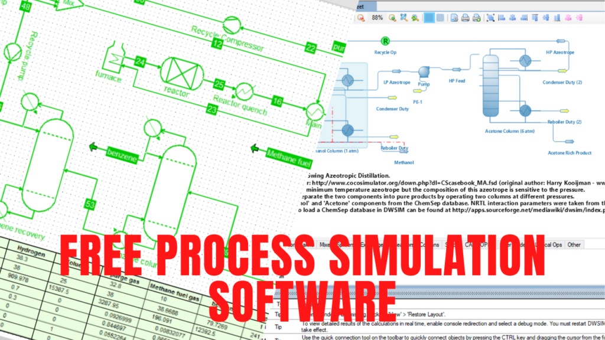This screenshot has height=340, width=605.
Task: Click the stream 24 label
Action: click(x=139, y=61)
